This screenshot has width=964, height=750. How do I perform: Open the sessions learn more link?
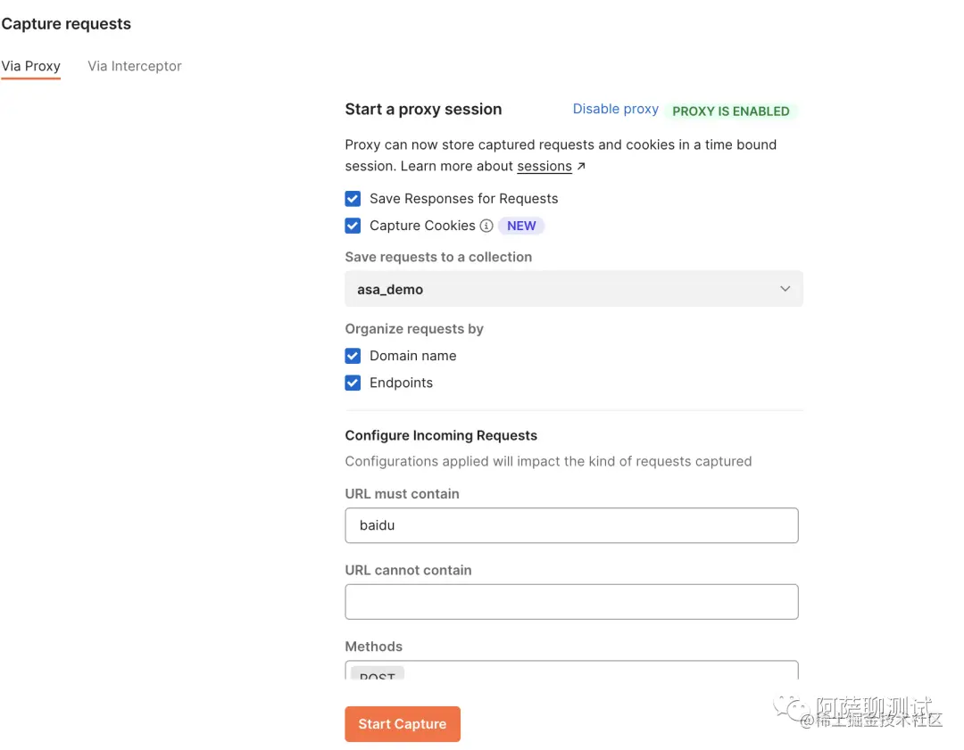click(x=544, y=166)
